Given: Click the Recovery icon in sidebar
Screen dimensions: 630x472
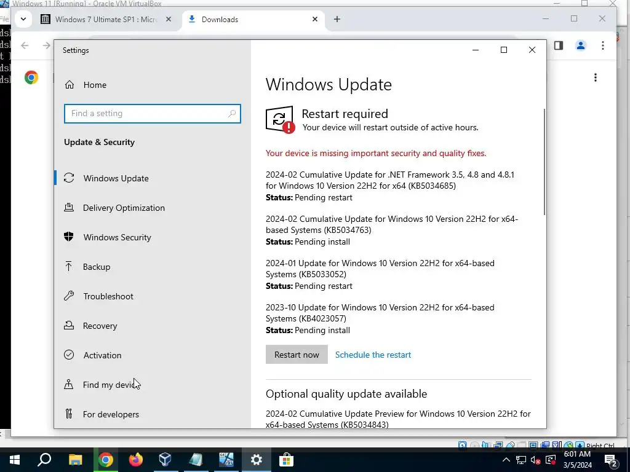Looking at the screenshot, I should point(69,325).
